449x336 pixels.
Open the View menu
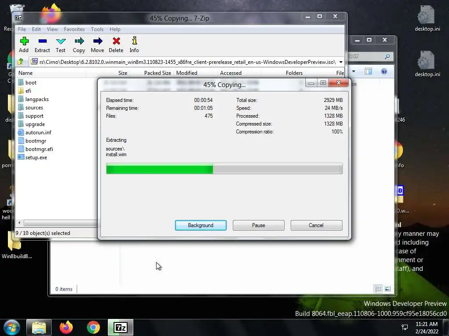point(52,29)
